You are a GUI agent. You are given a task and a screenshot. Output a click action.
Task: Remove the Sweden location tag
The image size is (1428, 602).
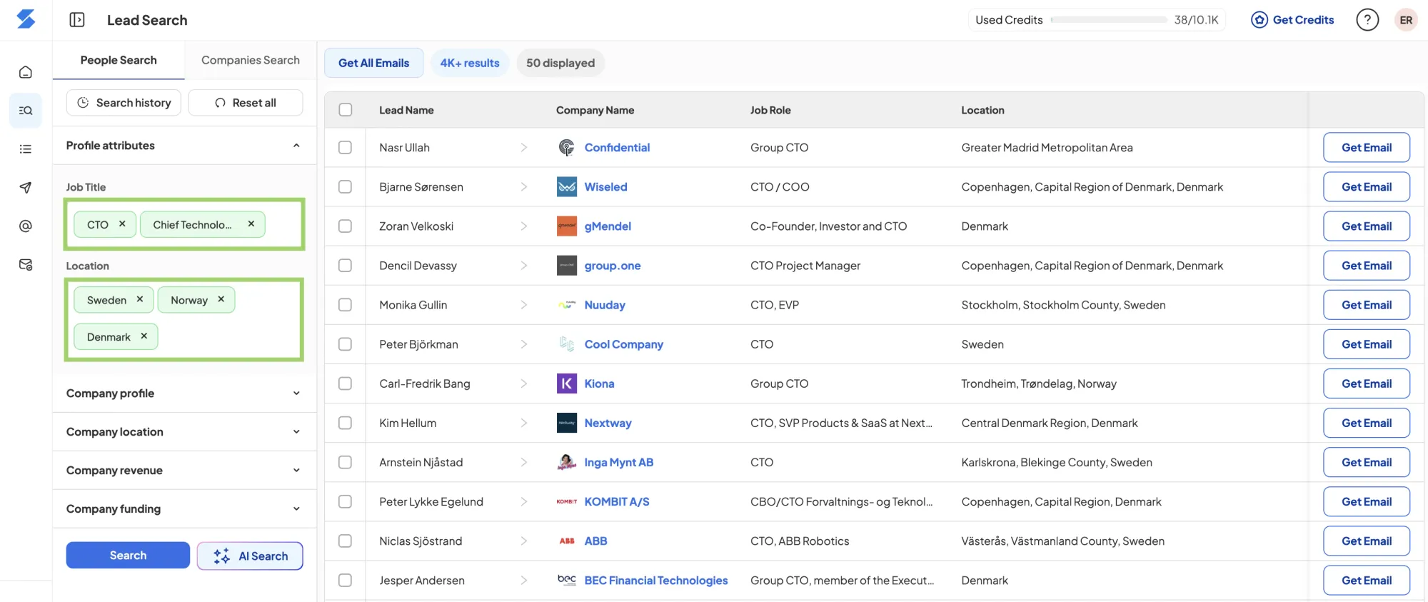tap(140, 299)
